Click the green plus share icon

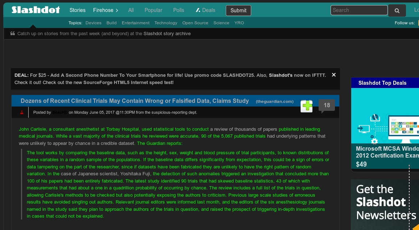tap(306, 106)
